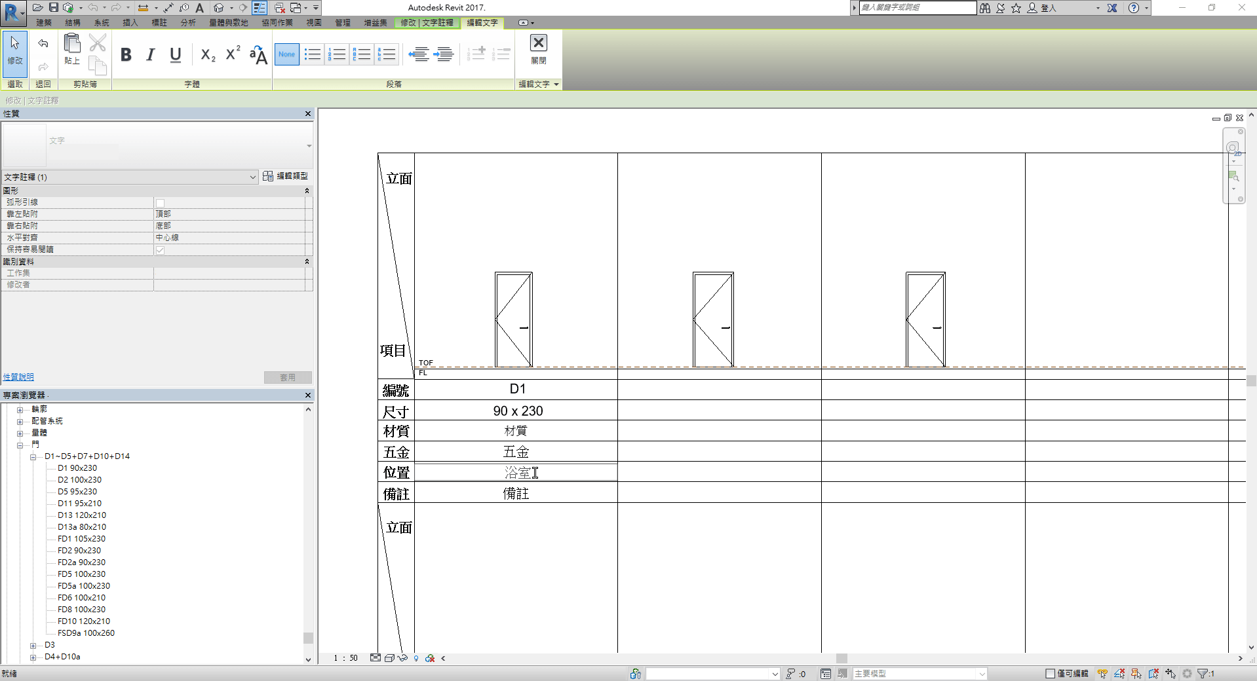Apply italic formatting

click(x=150, y=55)
